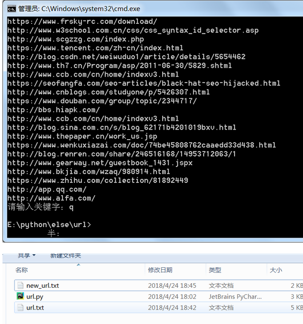Click the 新建文件夹 new folder button

(65, 255)
